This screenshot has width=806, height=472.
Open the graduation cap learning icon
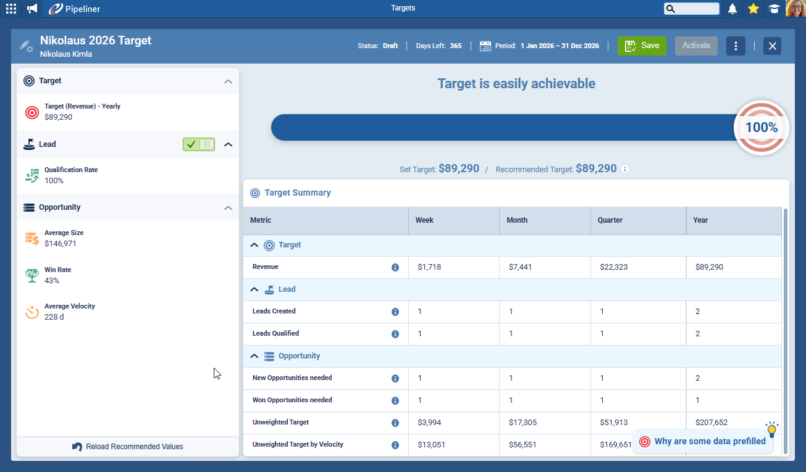773,9
